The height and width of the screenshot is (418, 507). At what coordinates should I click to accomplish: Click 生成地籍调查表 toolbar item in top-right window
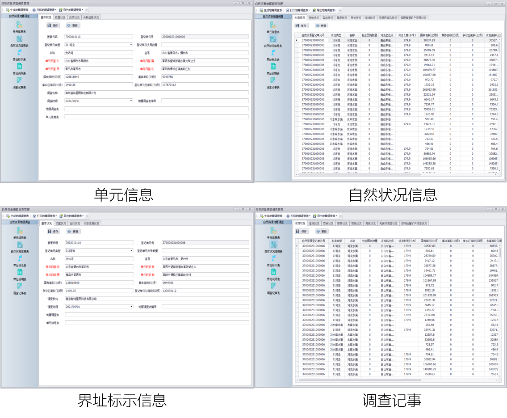pyautogui.click(x=270, y=10)
